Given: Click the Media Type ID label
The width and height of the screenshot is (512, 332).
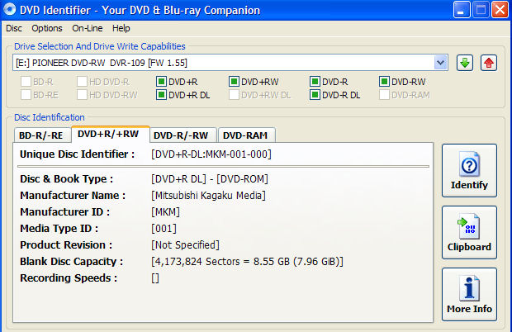Looking at the screenshot, I should coord(59,229).
